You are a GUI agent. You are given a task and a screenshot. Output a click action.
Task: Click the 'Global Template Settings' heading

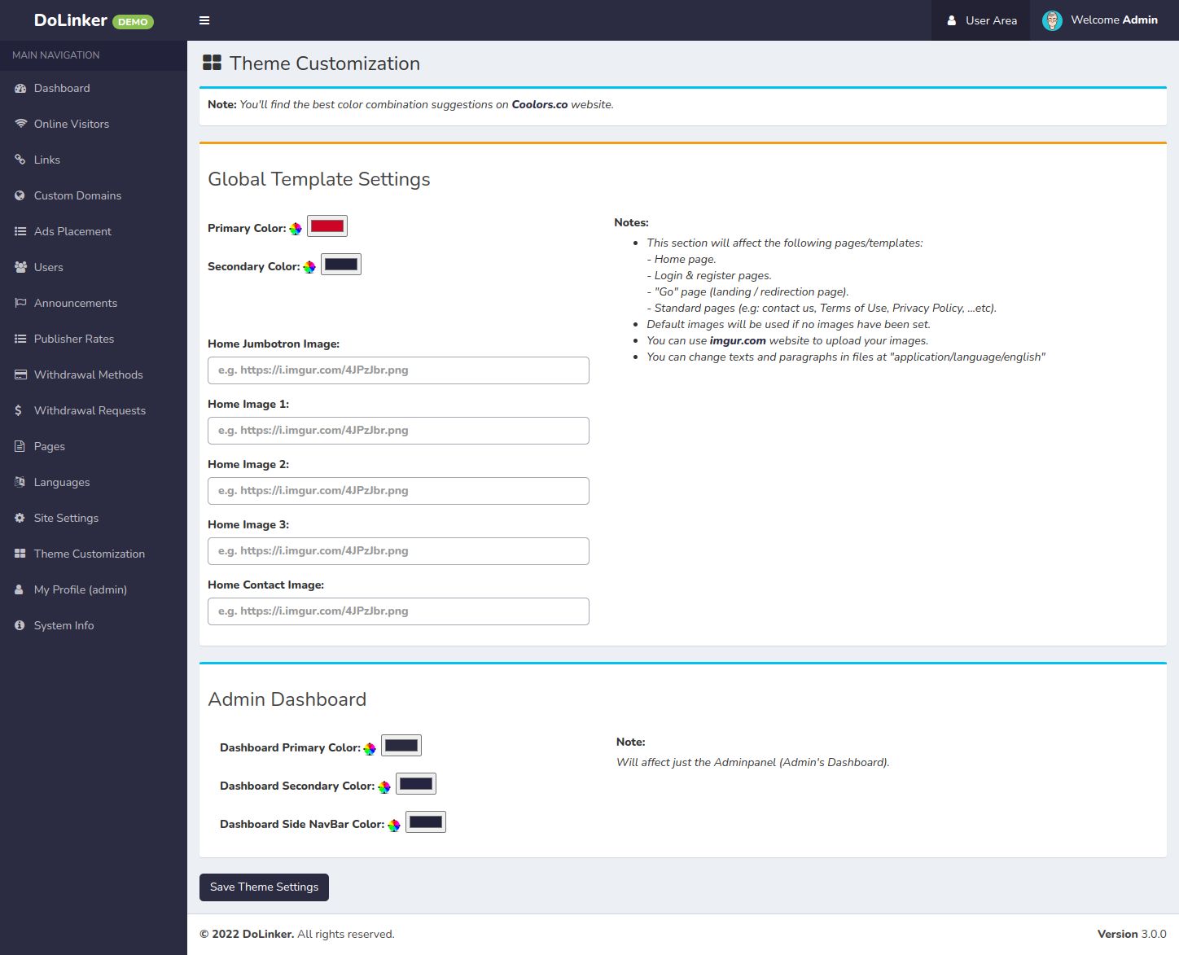point(319,179)
